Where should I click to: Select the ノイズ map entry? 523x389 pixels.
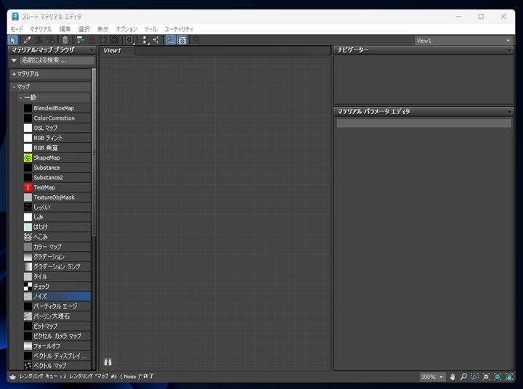57,296
